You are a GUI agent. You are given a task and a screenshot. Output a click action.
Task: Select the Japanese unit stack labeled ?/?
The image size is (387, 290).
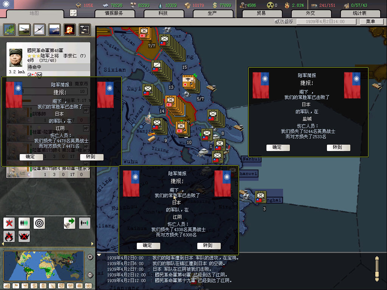click(x=144, y=34)
